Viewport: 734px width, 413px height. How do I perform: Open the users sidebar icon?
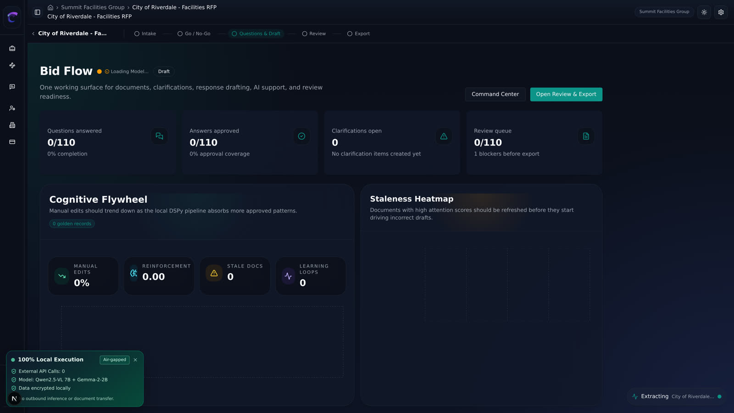click(12, 108)
